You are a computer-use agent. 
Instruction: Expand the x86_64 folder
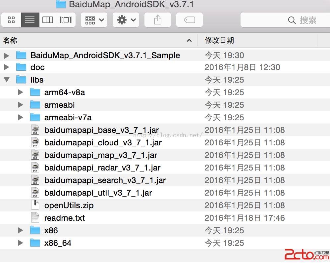21,243
